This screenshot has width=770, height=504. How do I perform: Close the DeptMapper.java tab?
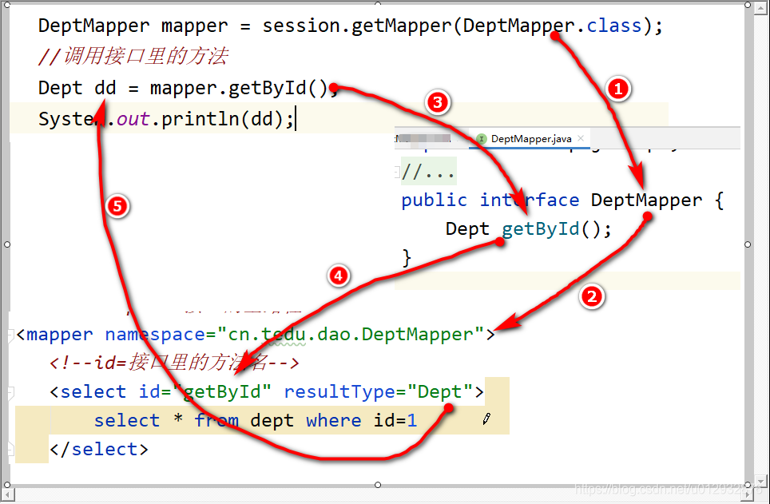click(x=581, y=138)
